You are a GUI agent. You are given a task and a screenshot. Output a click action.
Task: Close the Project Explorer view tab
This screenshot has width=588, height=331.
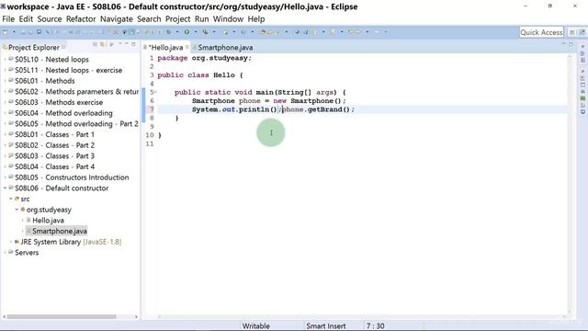pos(63,47)
